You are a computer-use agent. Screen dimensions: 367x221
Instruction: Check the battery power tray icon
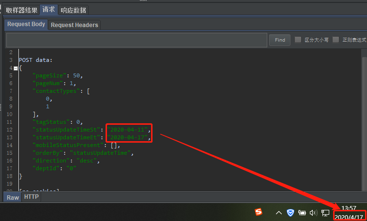[x=302, y=213]
